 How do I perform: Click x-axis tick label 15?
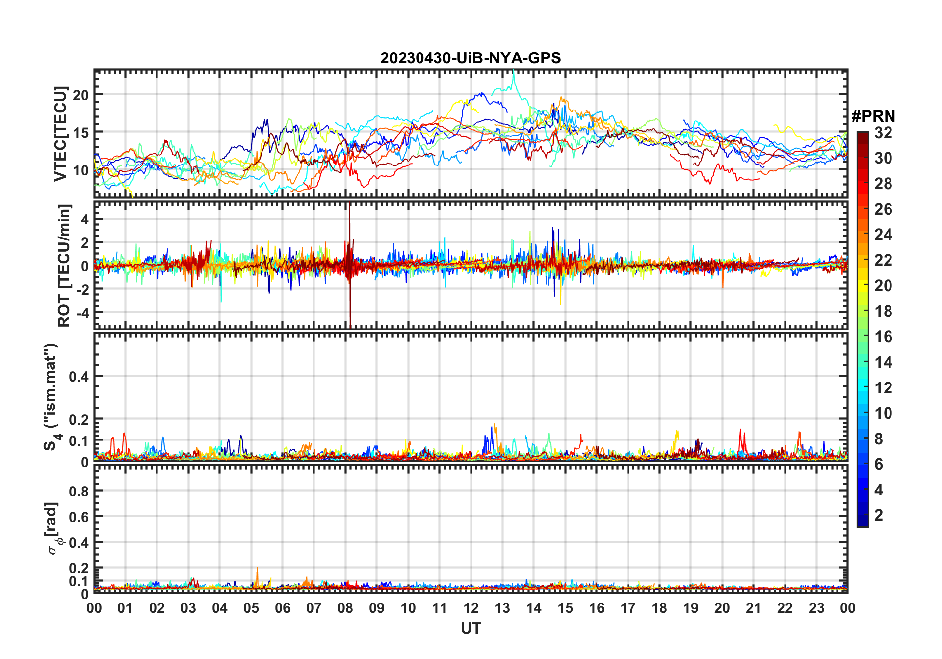[x=565, y=608]
